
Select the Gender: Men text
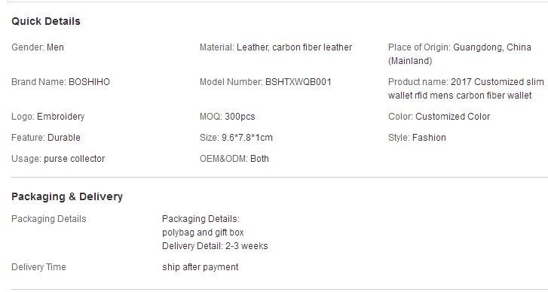(x=38, y=47)
